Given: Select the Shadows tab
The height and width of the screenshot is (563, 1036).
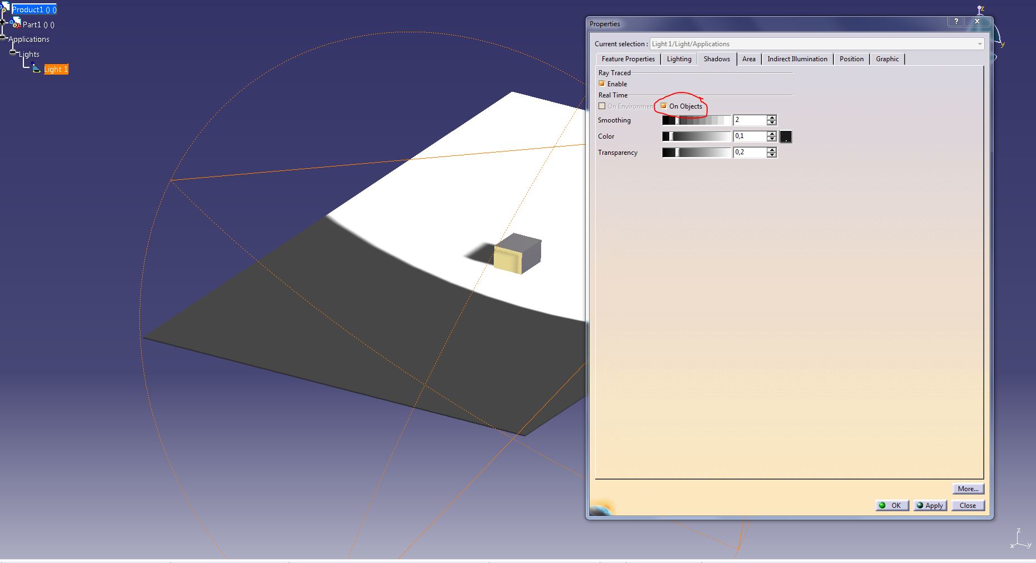Looking at the screenshot, I should [717, 59].
